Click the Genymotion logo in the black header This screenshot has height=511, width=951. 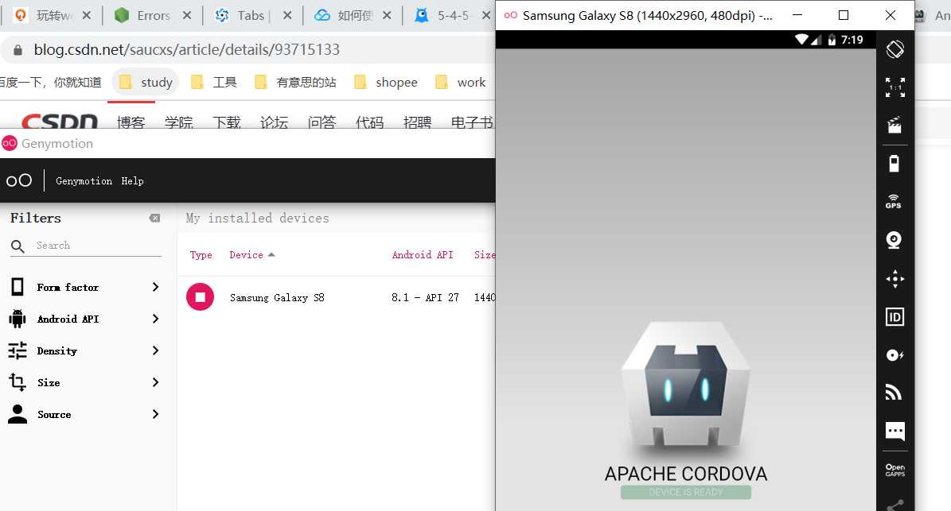19,180
